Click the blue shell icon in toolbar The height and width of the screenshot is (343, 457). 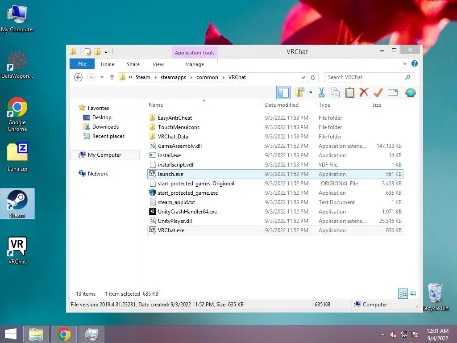pos(410,93)
